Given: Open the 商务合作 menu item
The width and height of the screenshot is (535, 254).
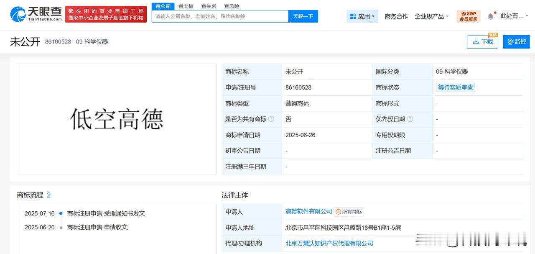Looking at the screenshot, I should point(396,16).
